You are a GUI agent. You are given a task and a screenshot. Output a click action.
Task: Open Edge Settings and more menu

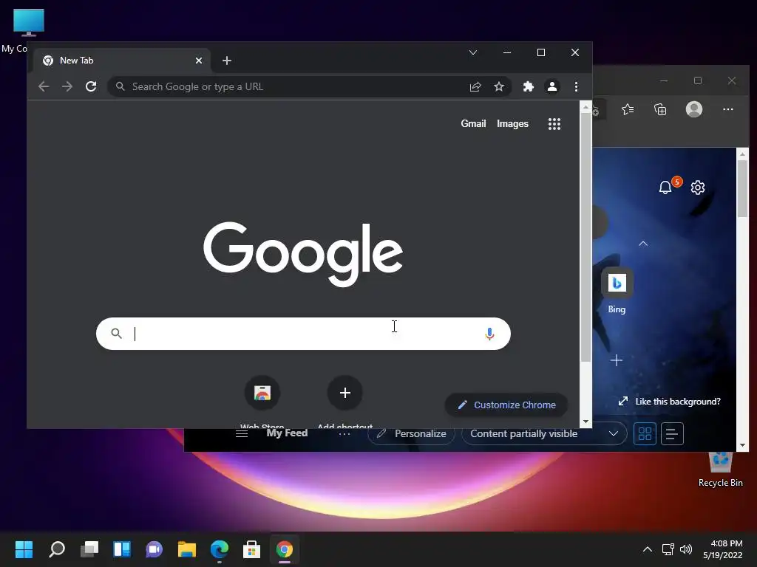pyautogui.click(x=728, y=109)
